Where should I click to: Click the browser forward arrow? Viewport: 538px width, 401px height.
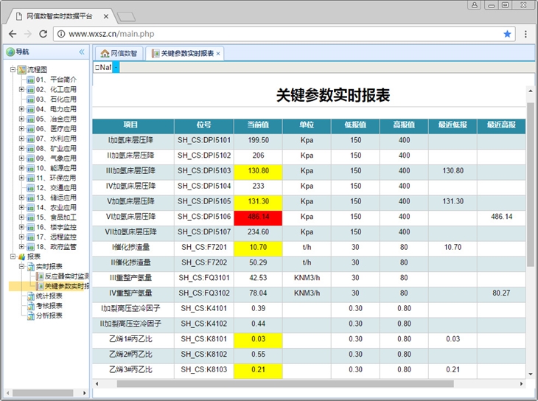[28, 34]
